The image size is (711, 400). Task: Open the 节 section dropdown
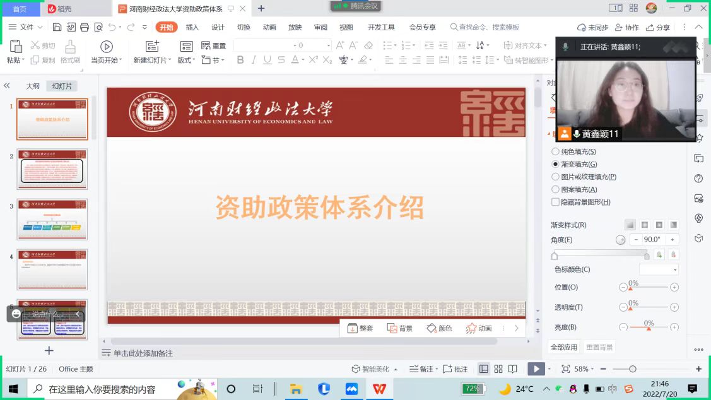coord(213,60)
